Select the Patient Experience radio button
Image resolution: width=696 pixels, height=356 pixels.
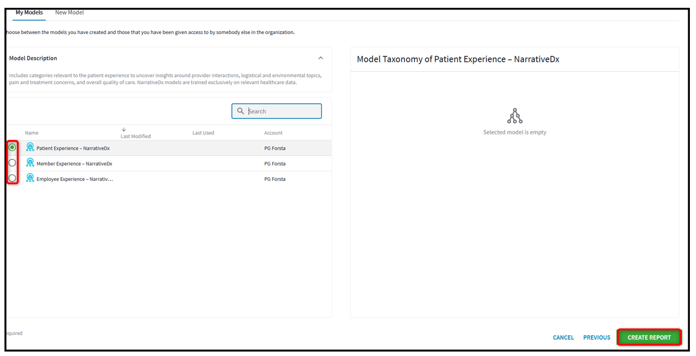(12, 147)
